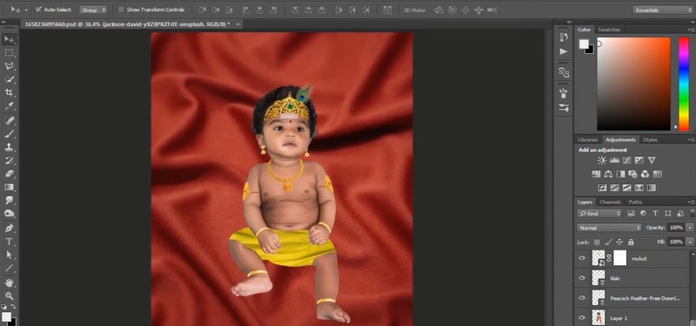Viewport: 696px width, 326px height.
Task: Open the Fill slider dropdown arrow
Action: 689,242
